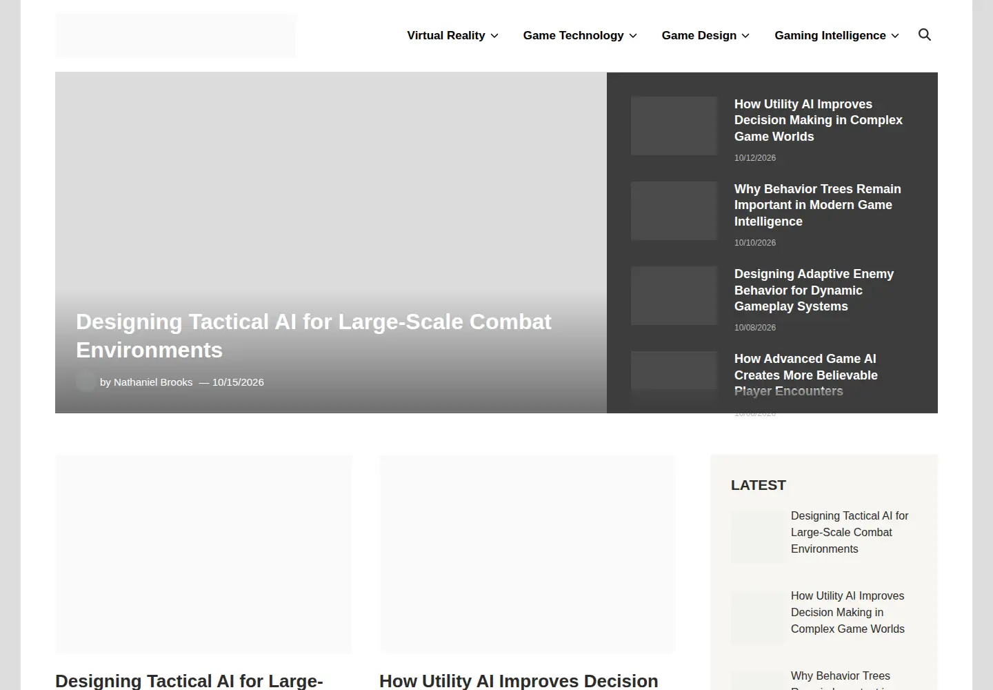Open the Virtual Reality menu item
Image resolution: width=993 pixels, height=690 pixels.
446,35
